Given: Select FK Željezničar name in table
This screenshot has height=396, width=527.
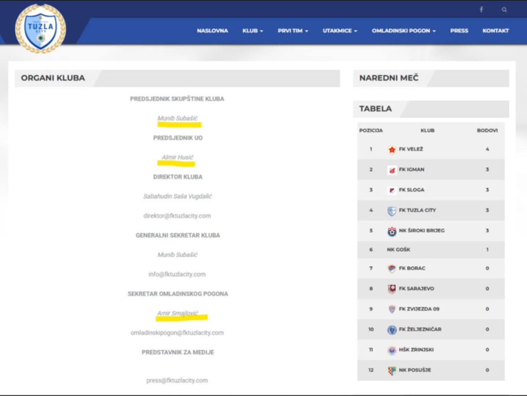Looking at the screenshot, I should [x=420, y=329].
